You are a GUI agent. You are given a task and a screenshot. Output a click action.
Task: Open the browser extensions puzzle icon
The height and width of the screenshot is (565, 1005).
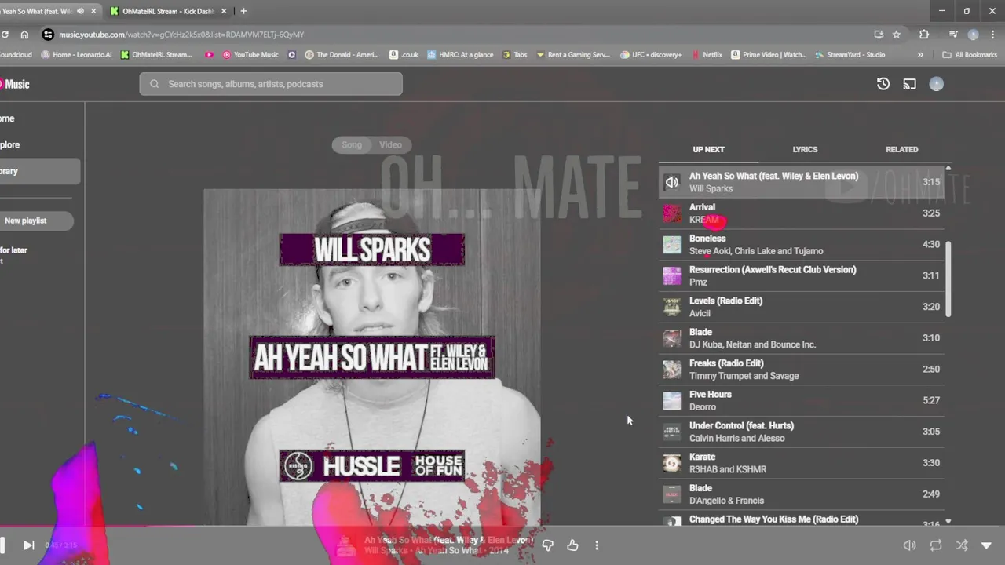click(x=924, y=35)
